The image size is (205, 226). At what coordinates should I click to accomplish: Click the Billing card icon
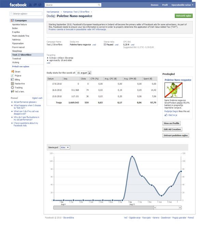click(x=12, y=80)
